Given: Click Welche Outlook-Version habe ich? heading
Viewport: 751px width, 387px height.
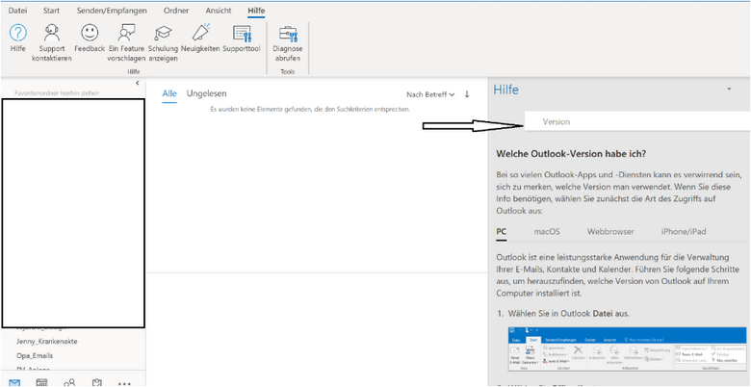Looking at the screenshot, I should (571, 154).
